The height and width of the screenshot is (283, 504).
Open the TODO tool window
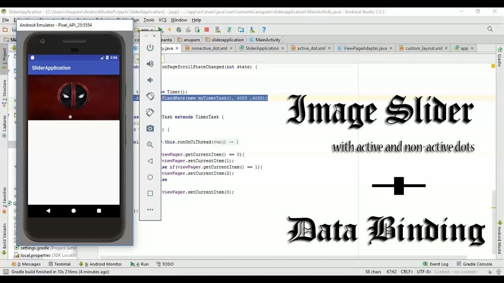pyautogui.click(x=165, y=264)
